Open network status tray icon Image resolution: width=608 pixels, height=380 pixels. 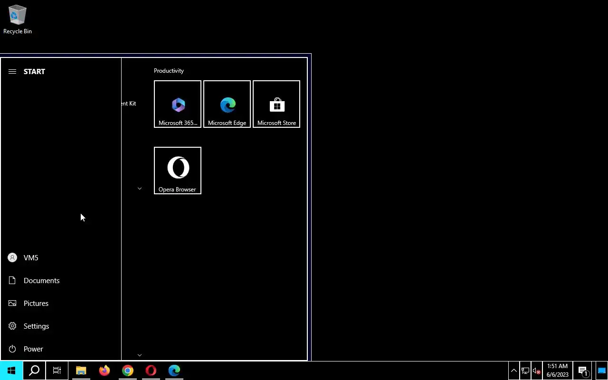point(525,370)
